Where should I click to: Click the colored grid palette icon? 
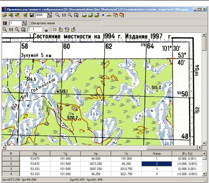[x=5, y=23]
